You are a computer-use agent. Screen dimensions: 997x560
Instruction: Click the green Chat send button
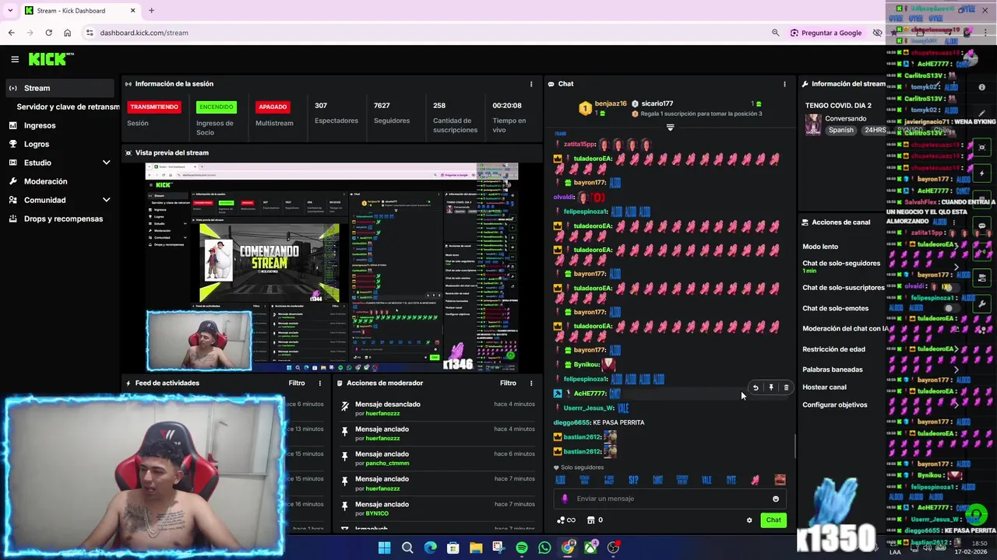[x=773, y=520]
